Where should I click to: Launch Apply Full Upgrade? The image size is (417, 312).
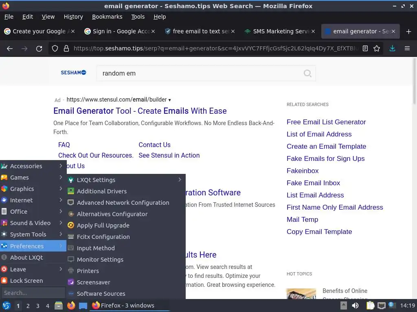point(126,225)
